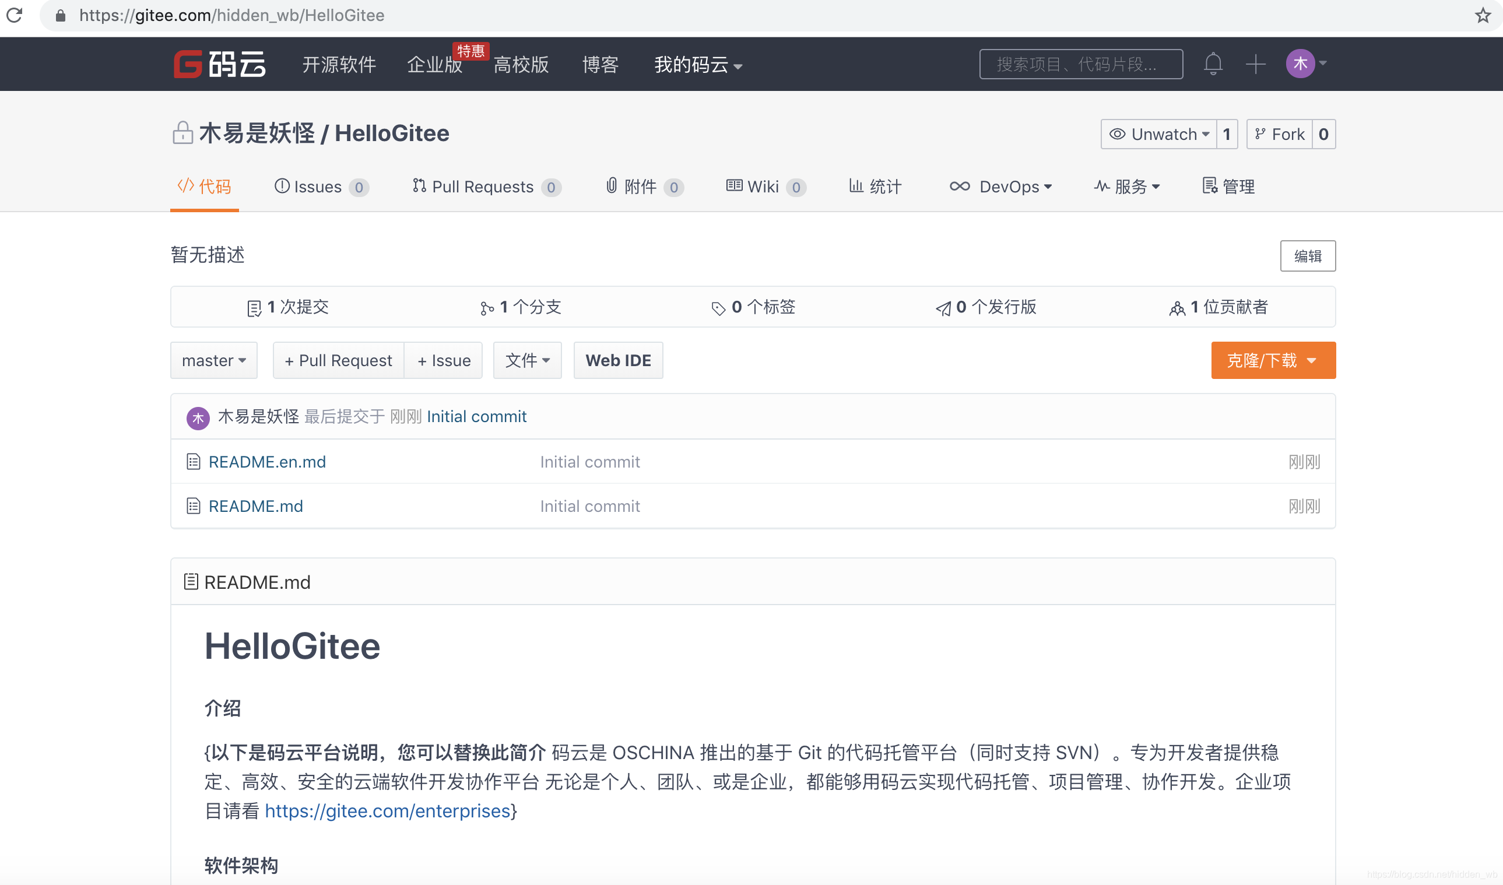Bookmark page with star icon
Screen dimensions: 1503x885
point(1483,15)
